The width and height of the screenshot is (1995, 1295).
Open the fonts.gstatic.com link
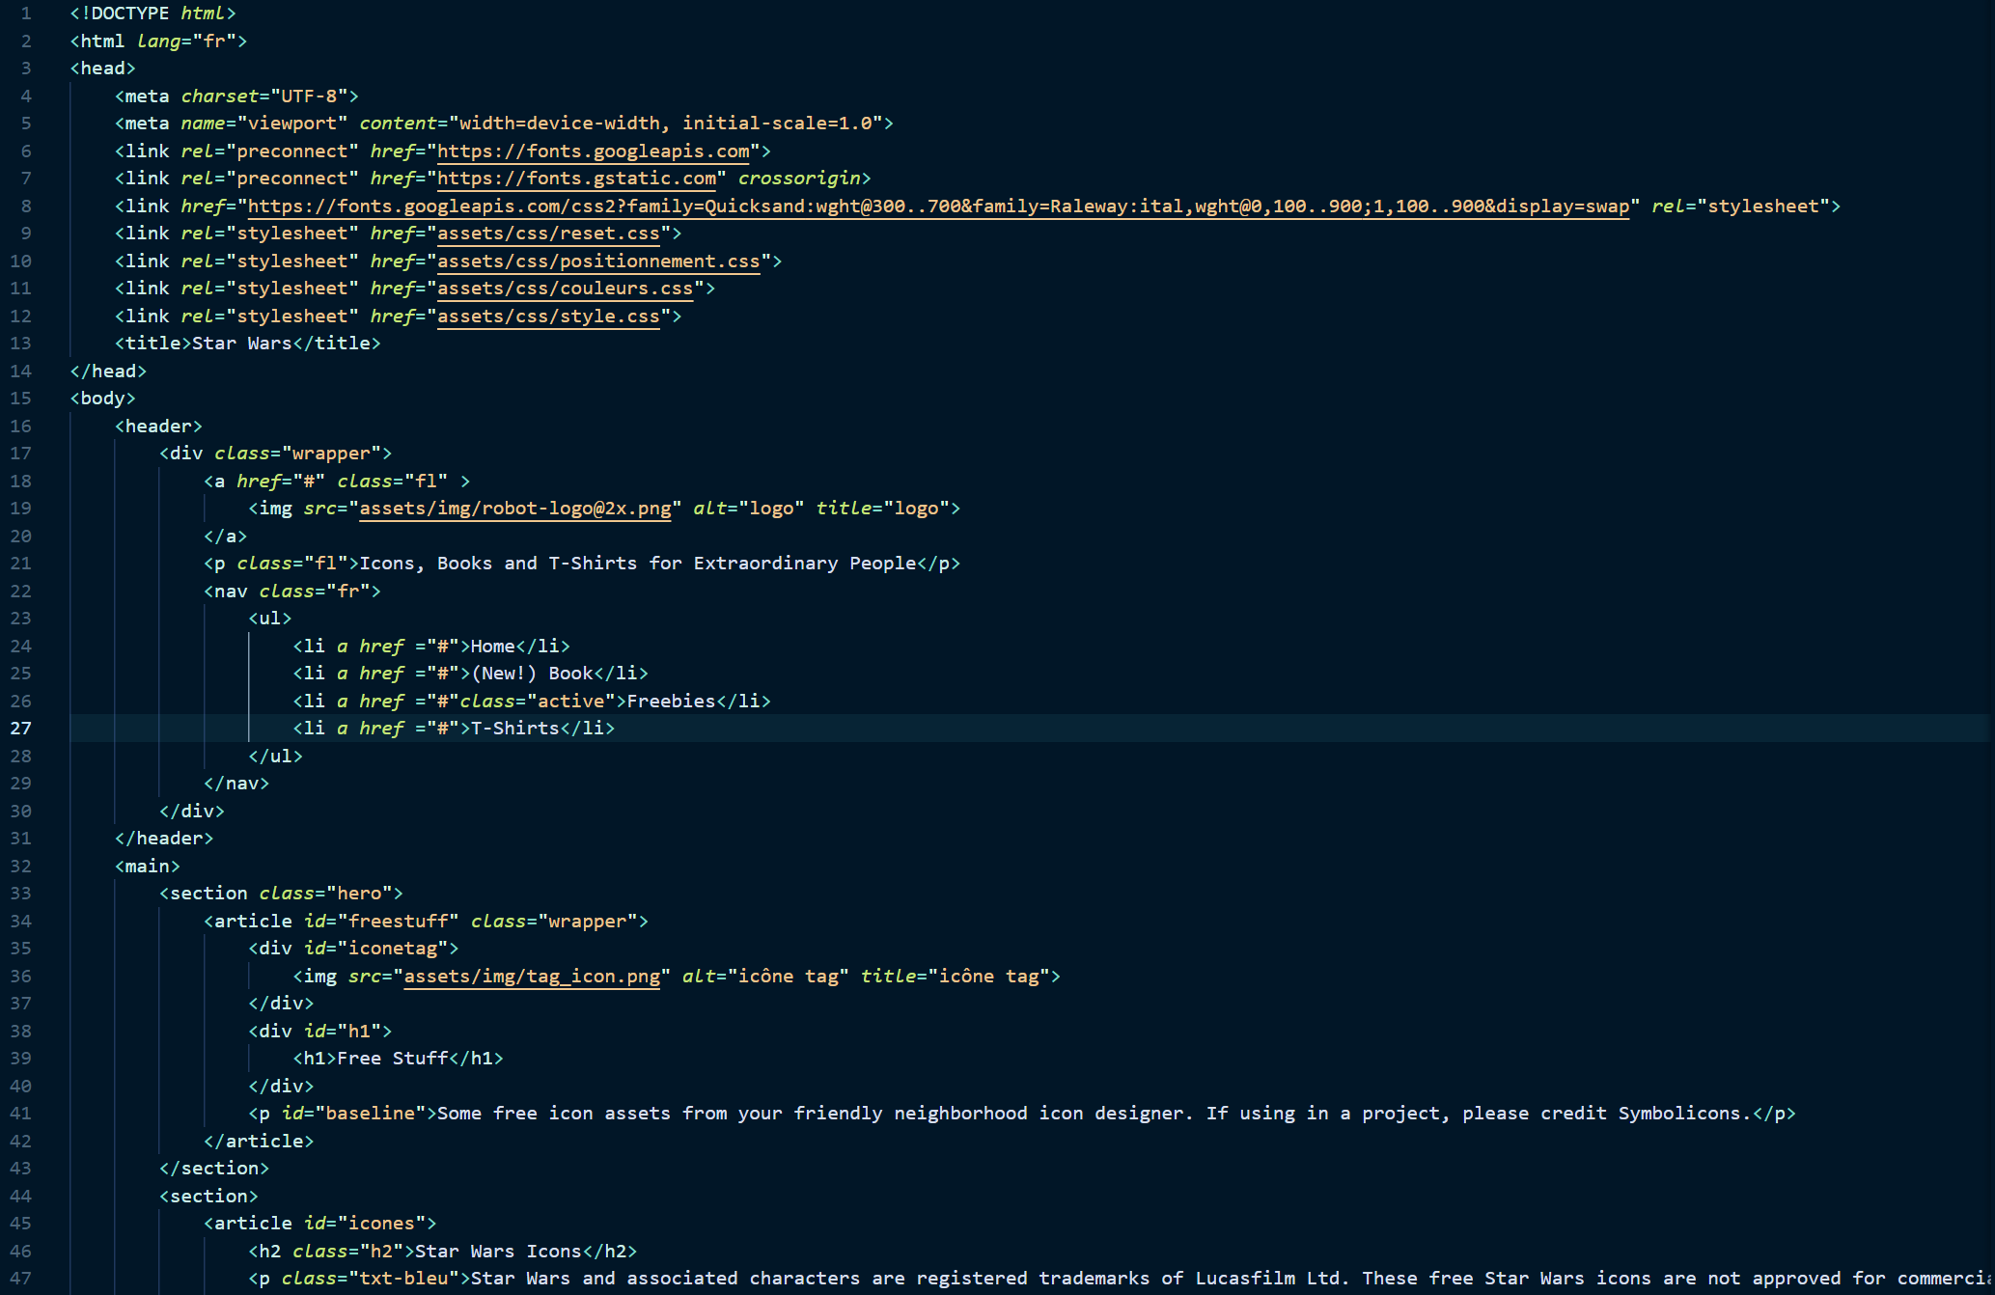[x=576, y=179]
